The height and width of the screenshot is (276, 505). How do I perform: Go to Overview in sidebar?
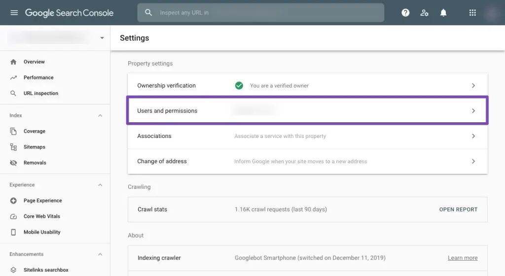34,62
